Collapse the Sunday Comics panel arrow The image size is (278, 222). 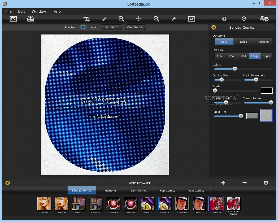[214, 27]
